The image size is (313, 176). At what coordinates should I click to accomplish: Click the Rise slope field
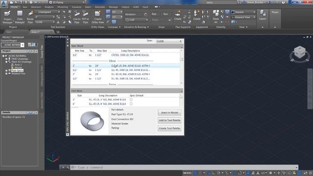point(156,14)
